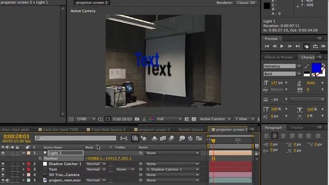Open Text layer's parent dropdown
The image size is (329, 185).
click(x=172, y=169)
